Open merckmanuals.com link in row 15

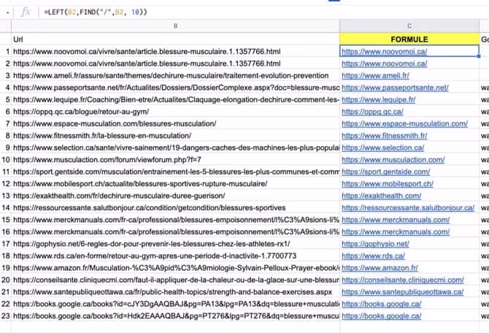tap(396, 220)
